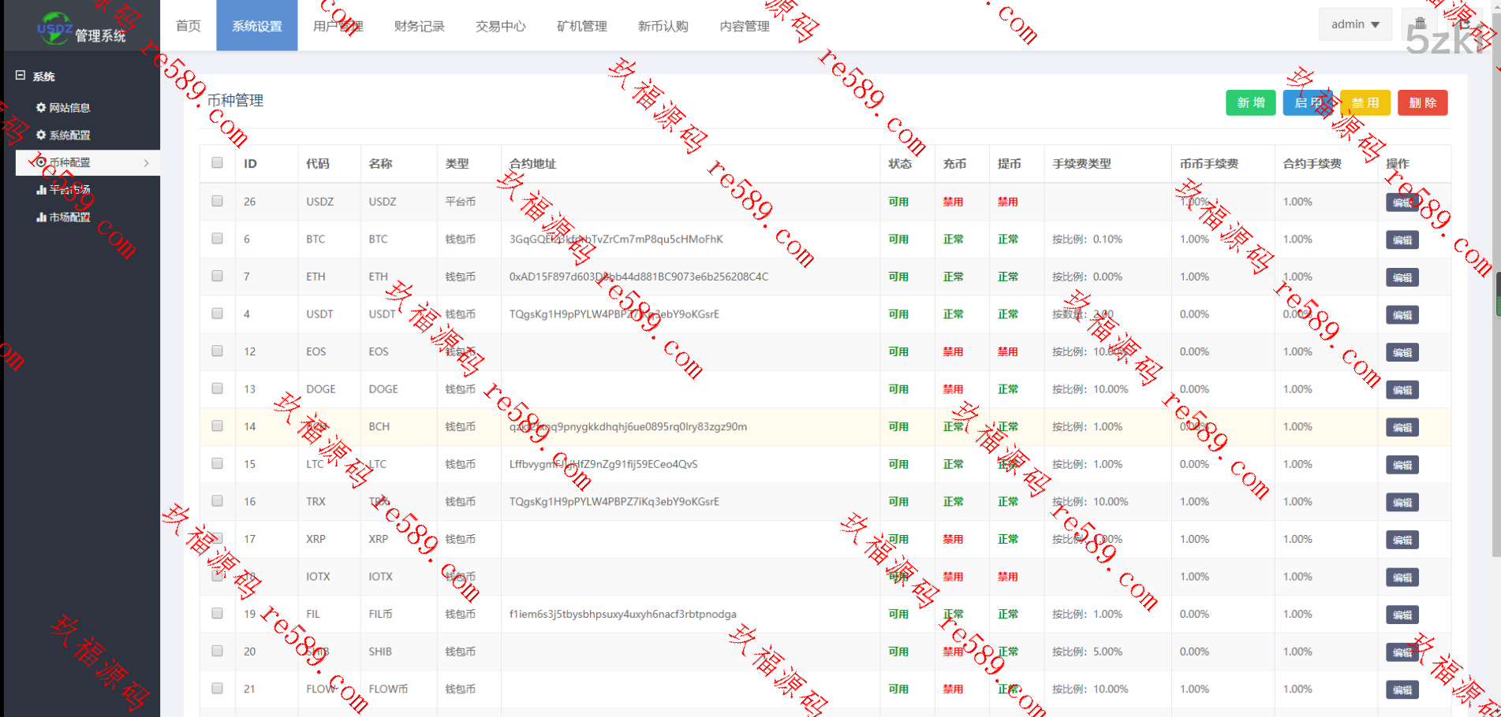Click the edit icon button for DOGE row
Viewport: 1501px width, 717px height.
pos(1402,390)
